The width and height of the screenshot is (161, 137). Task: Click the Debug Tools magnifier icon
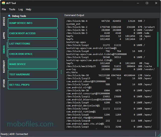pos(10,16)
